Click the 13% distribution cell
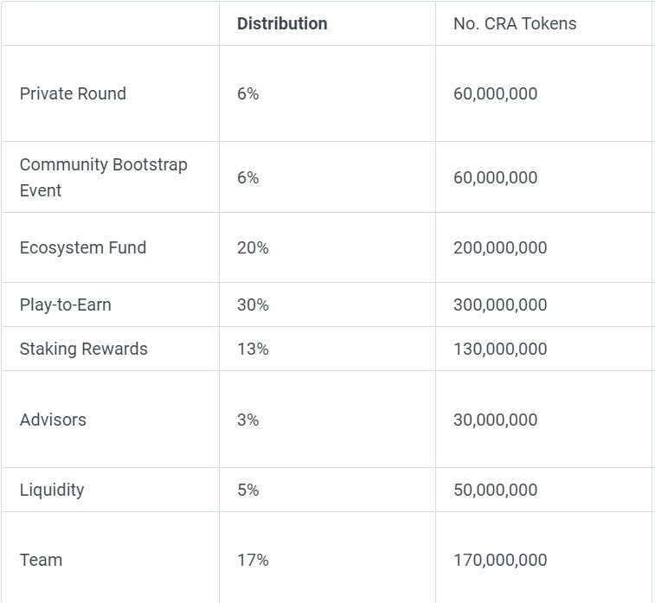The image size is (655, 603). (253, 349)
